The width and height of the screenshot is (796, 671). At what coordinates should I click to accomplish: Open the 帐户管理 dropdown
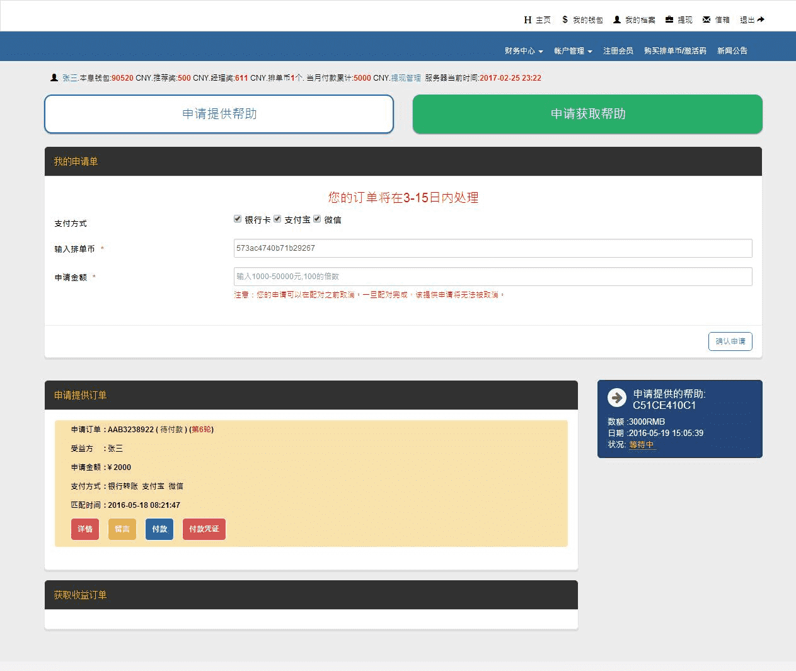(572, 50)
